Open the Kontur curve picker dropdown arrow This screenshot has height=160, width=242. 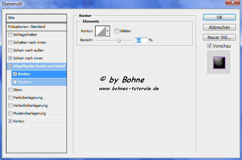[107, 31]
